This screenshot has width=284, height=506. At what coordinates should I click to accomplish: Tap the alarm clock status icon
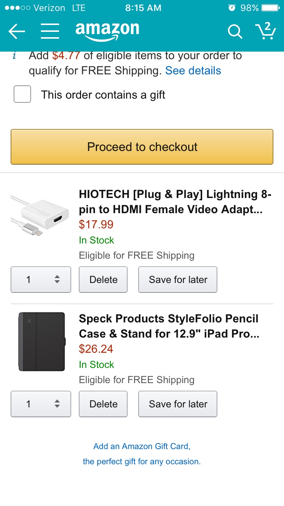pos(232,8)
